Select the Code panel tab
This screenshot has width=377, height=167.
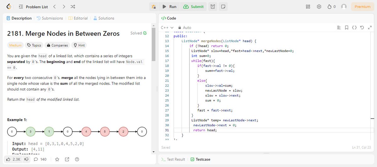click(x=169, y=18)
